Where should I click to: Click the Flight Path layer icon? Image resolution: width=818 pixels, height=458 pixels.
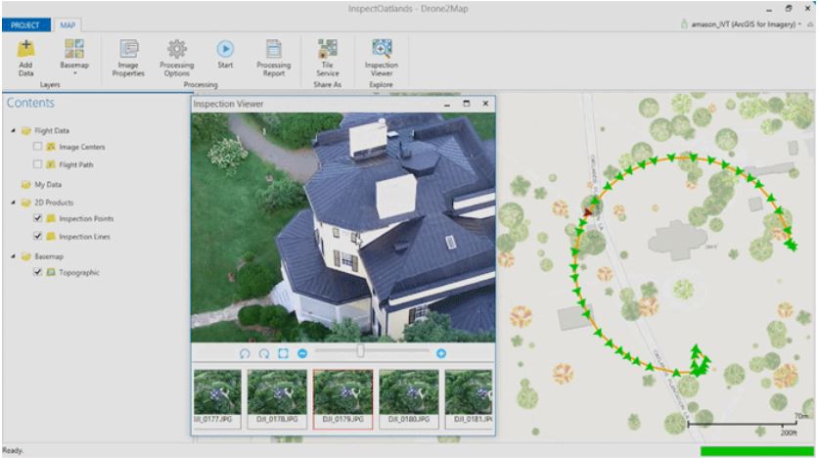pos(51,164)
